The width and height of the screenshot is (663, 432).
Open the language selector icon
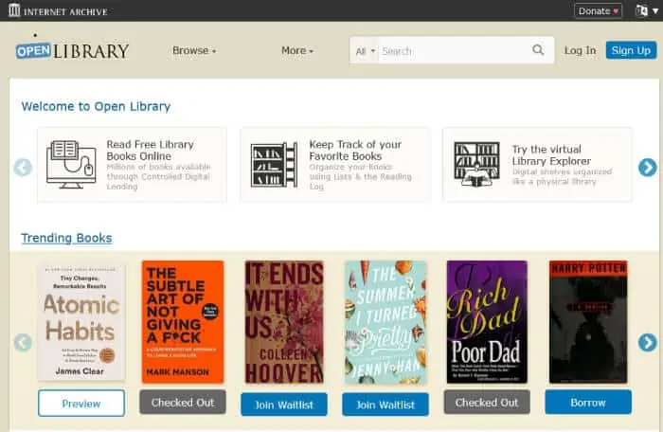pyautogui.click(x=647, y=10)
